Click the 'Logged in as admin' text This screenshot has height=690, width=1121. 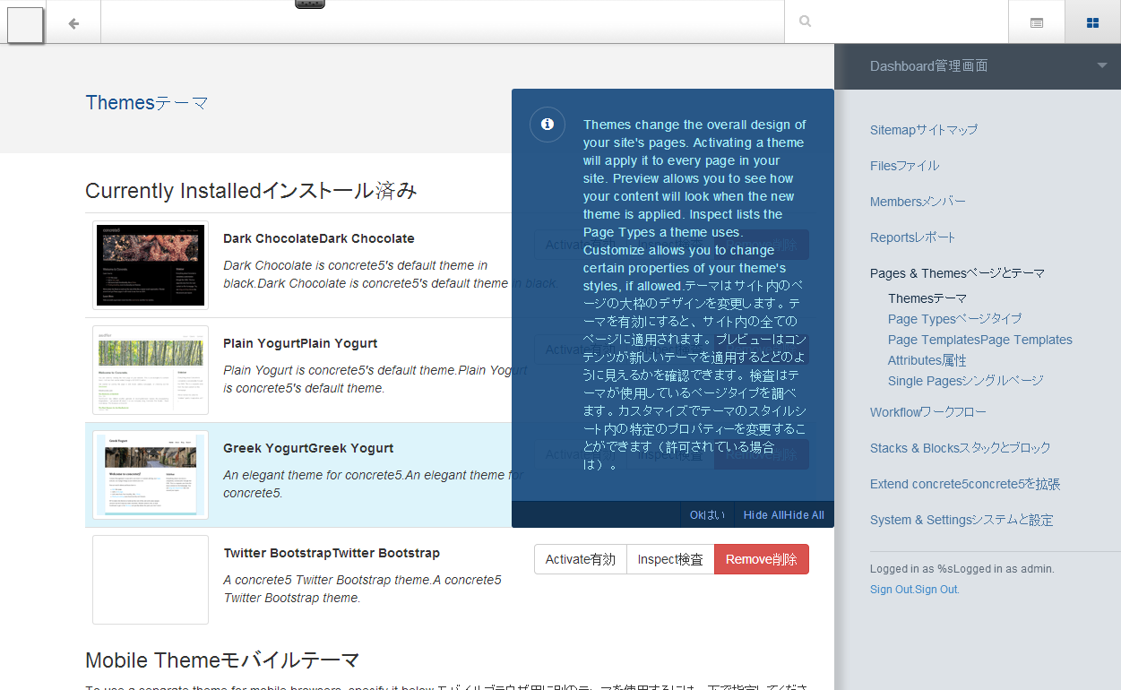(x=962, y=569)
